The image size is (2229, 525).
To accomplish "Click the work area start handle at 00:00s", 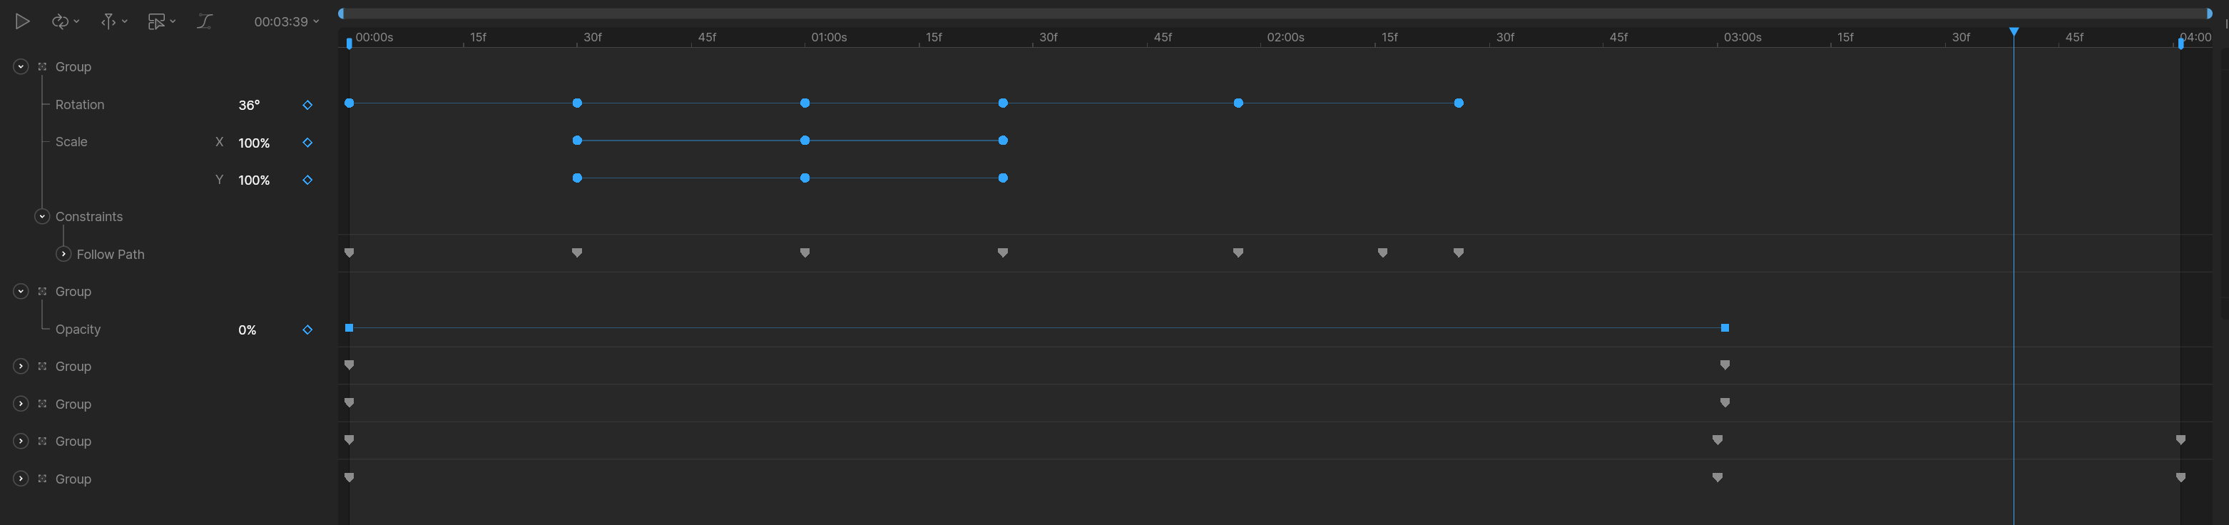I will point(350,42).
